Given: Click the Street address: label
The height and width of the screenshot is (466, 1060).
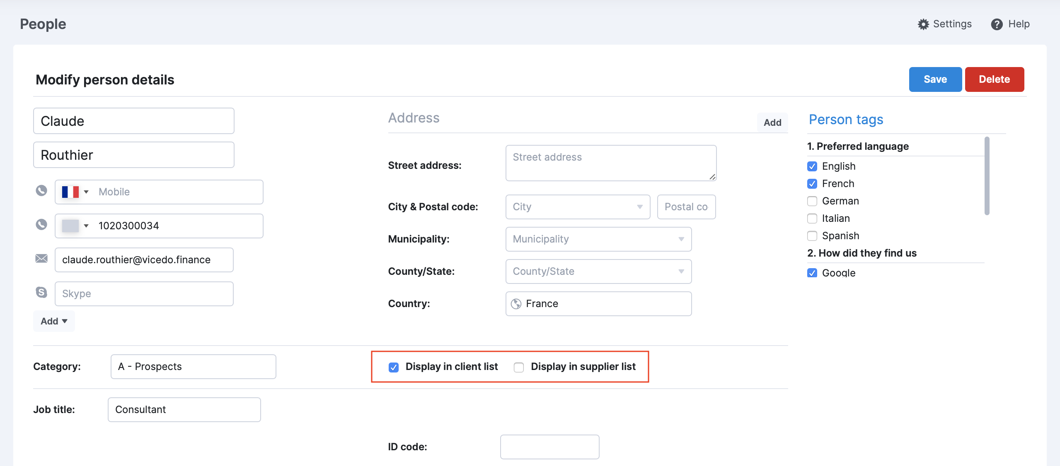Looking at the screenshot, I should (x=425, y=166).
